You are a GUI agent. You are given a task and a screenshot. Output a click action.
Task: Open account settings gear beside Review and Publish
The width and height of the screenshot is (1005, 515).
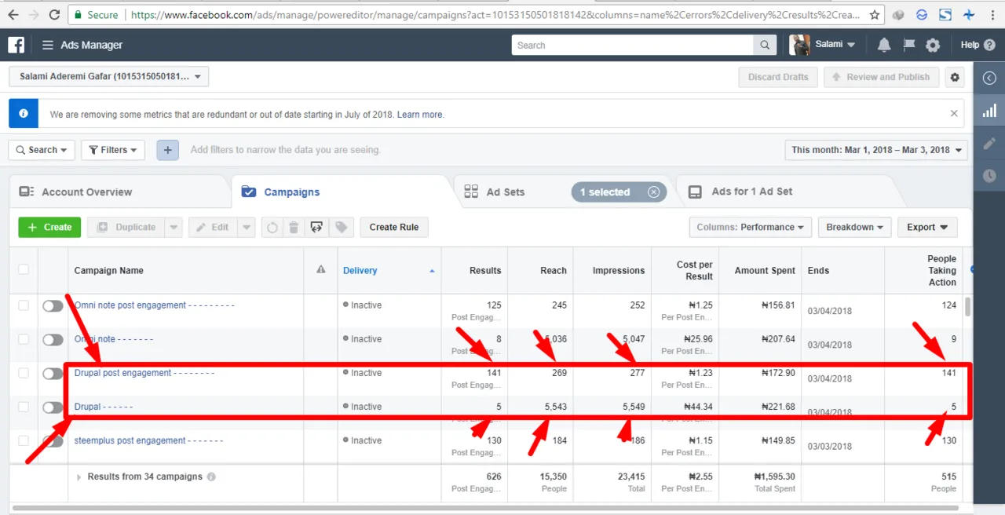955,77
